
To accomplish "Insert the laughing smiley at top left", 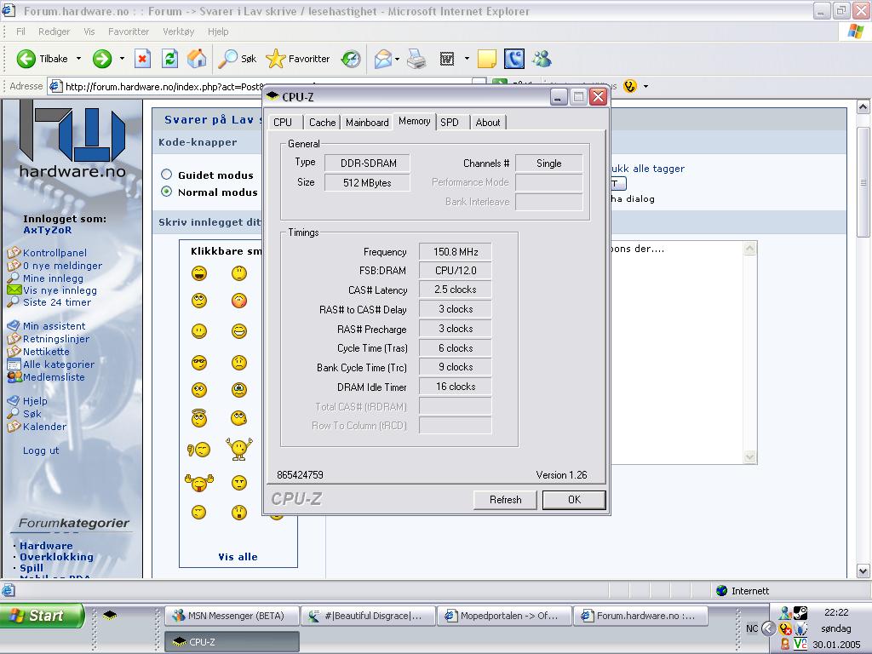I will [199, 273].
